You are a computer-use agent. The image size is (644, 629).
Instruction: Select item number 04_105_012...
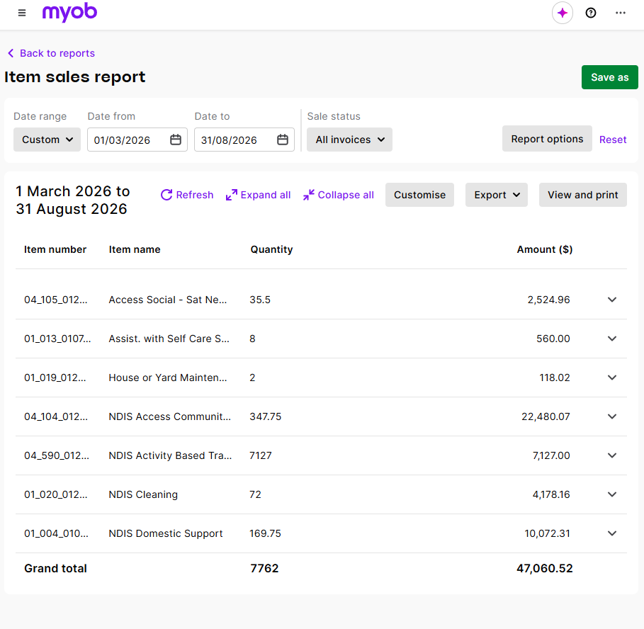pyautogui.click(x=56, y=300)
